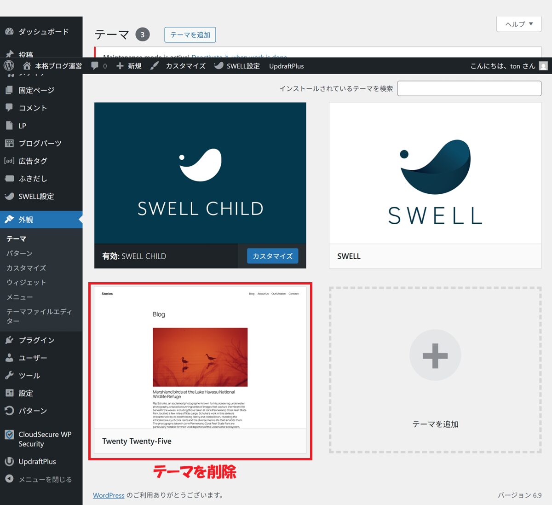Open the comments bubble icon in admin bar
552x505 pixels.
click(x=95, y=66)
